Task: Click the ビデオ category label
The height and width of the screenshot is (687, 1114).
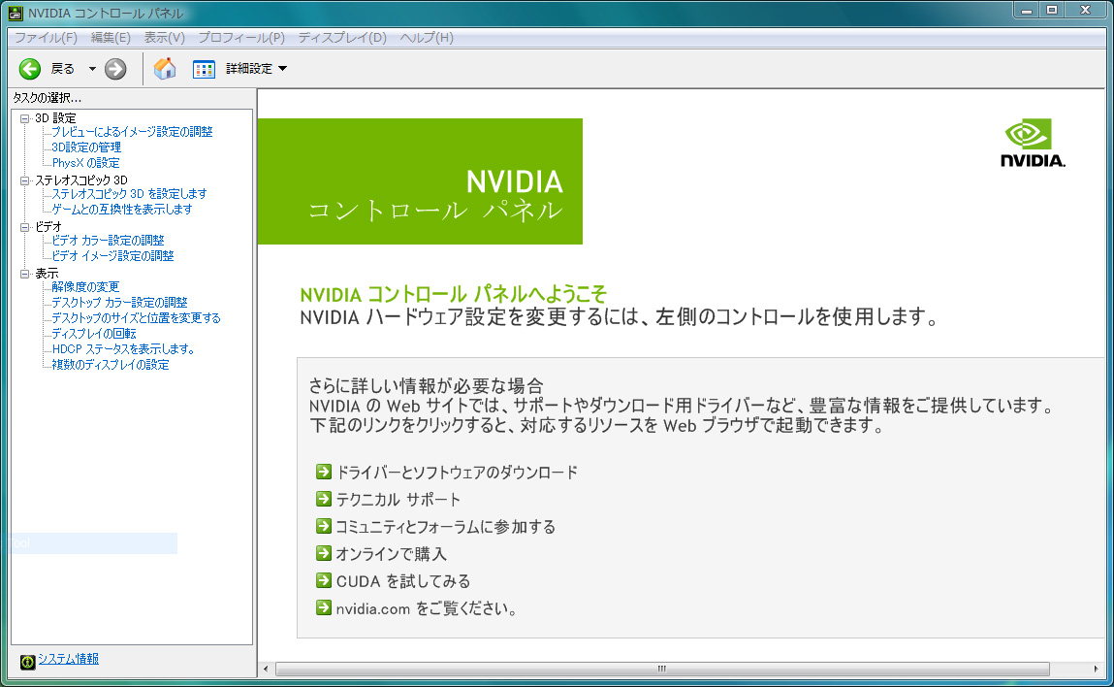Action: 48,227
